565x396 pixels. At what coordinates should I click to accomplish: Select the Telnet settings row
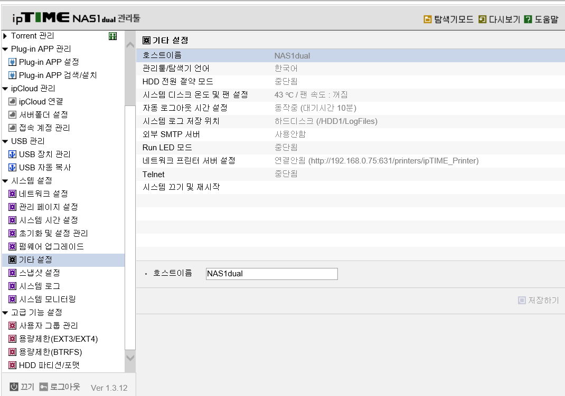[350, 174]
